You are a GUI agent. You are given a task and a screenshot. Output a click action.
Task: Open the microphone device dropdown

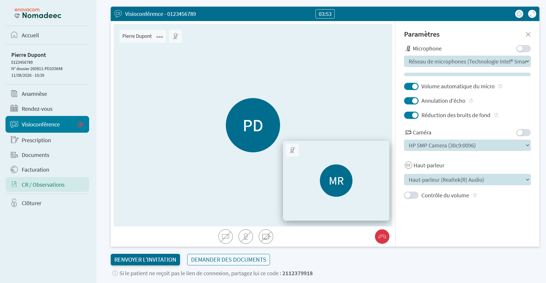click(467, 61)
